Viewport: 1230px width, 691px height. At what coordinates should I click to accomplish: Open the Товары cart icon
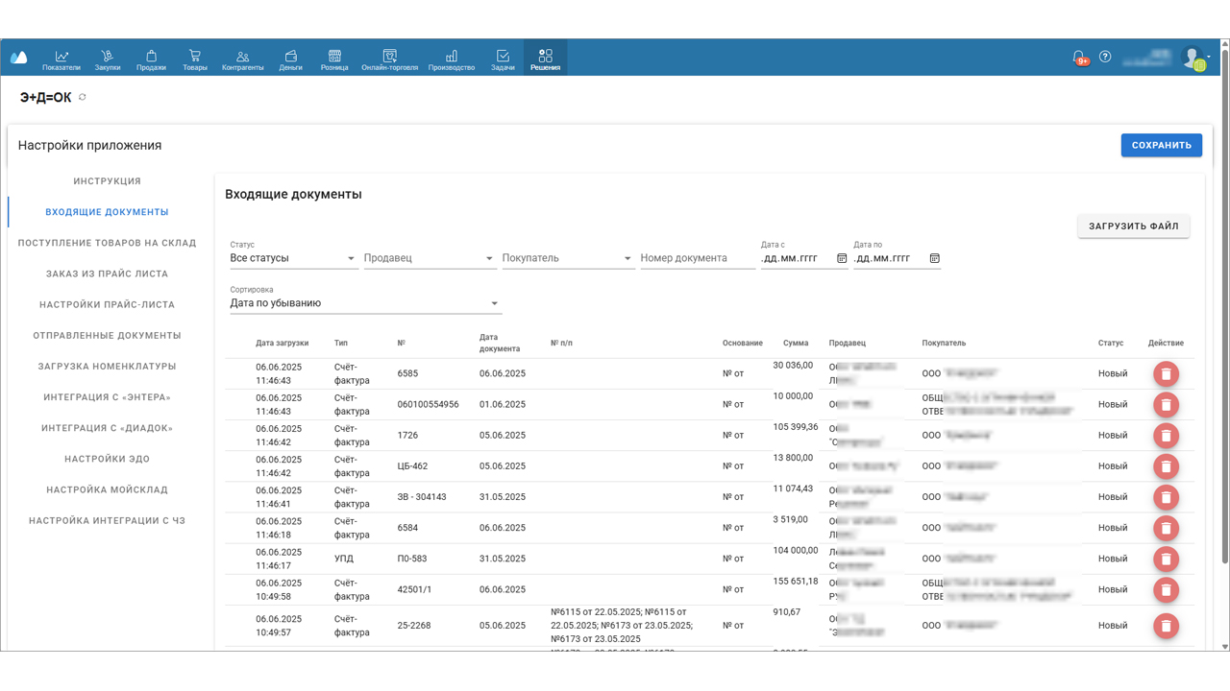(195, 57)
